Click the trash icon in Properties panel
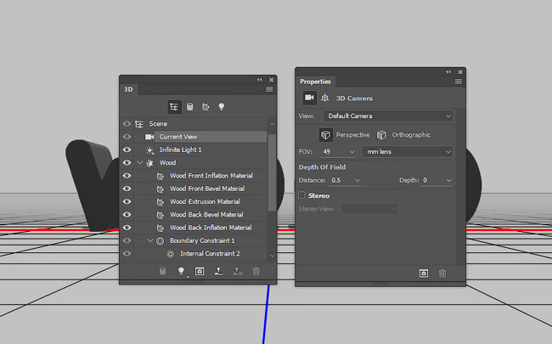The image size is (552, 344). point(442,274)
